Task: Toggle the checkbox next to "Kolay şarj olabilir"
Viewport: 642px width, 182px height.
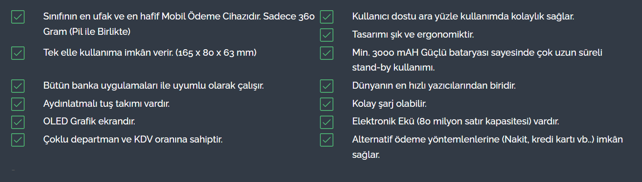Action: click(327, 104)
